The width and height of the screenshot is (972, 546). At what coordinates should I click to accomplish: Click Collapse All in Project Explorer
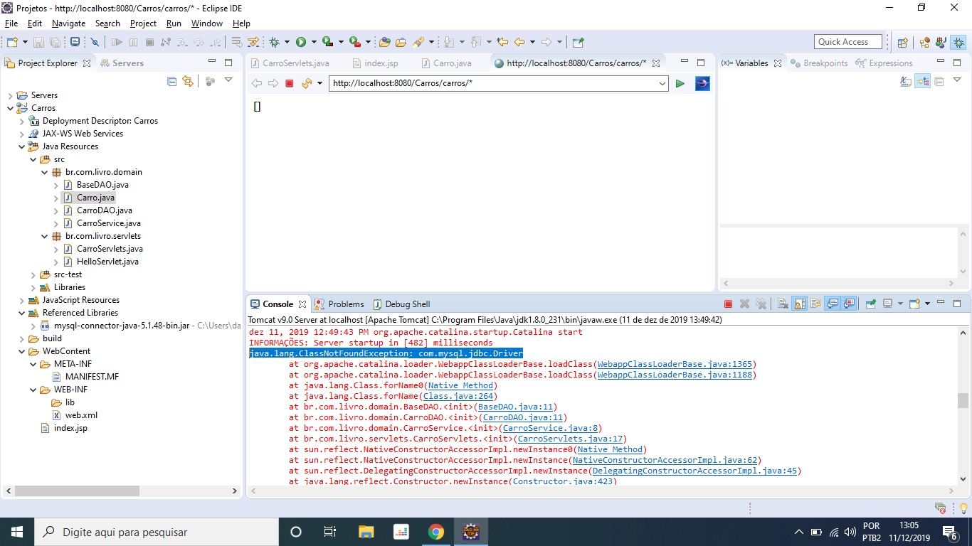(x=171, y=82)
